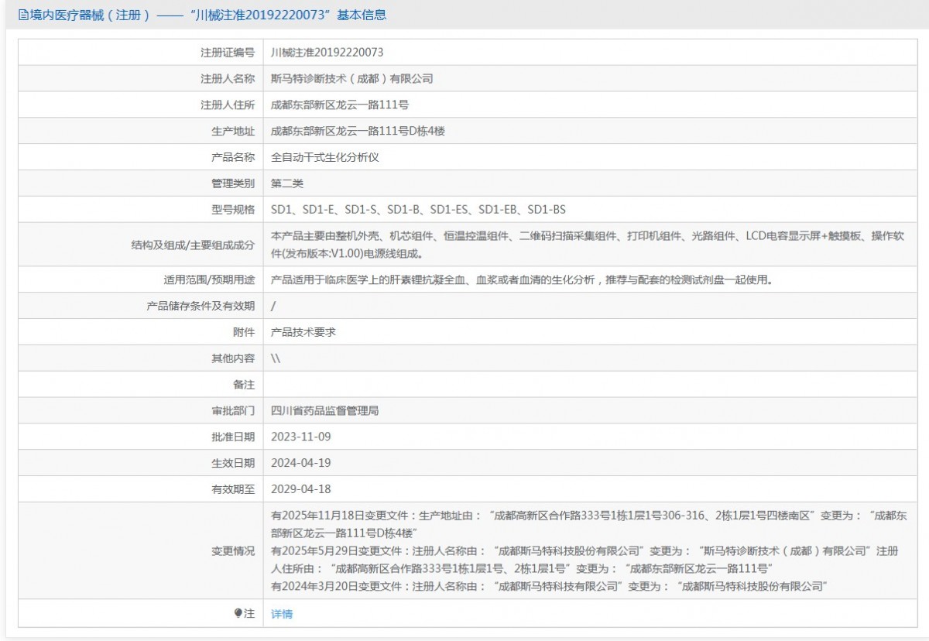Select the 审批部门 label
This screenshot has height=641, width=929.
point(233,411)
